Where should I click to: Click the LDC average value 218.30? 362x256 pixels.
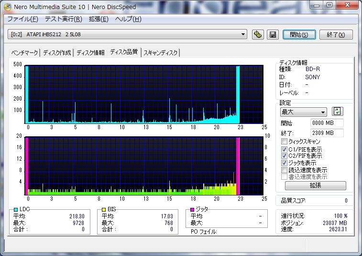tap(77, 216)
